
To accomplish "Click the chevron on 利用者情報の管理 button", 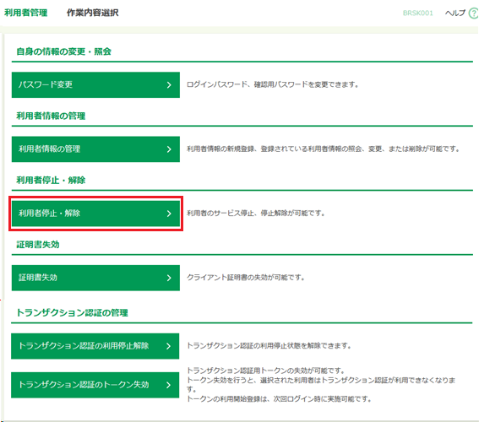I will (169, 149).
